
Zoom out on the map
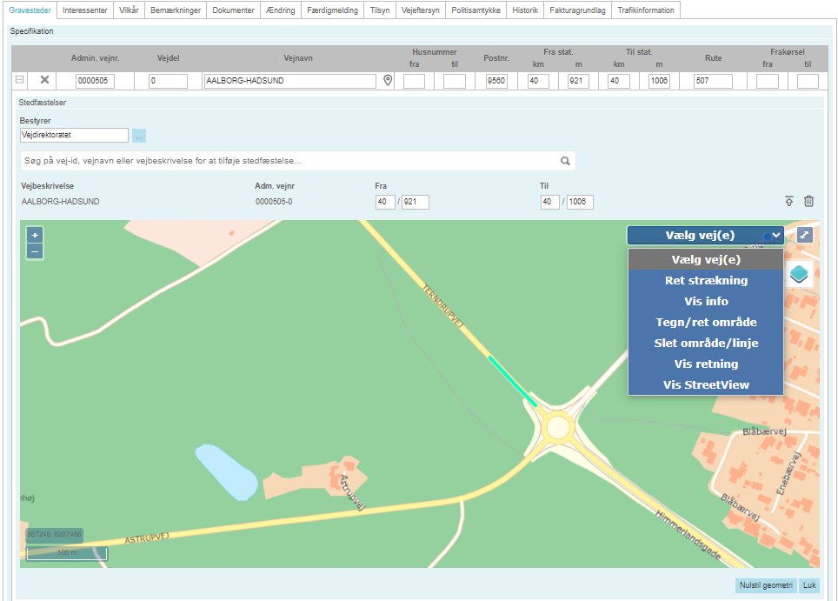pos(35,251)
